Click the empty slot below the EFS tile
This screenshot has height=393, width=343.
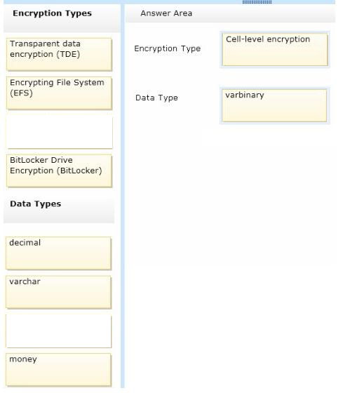[x=60, y=132]
